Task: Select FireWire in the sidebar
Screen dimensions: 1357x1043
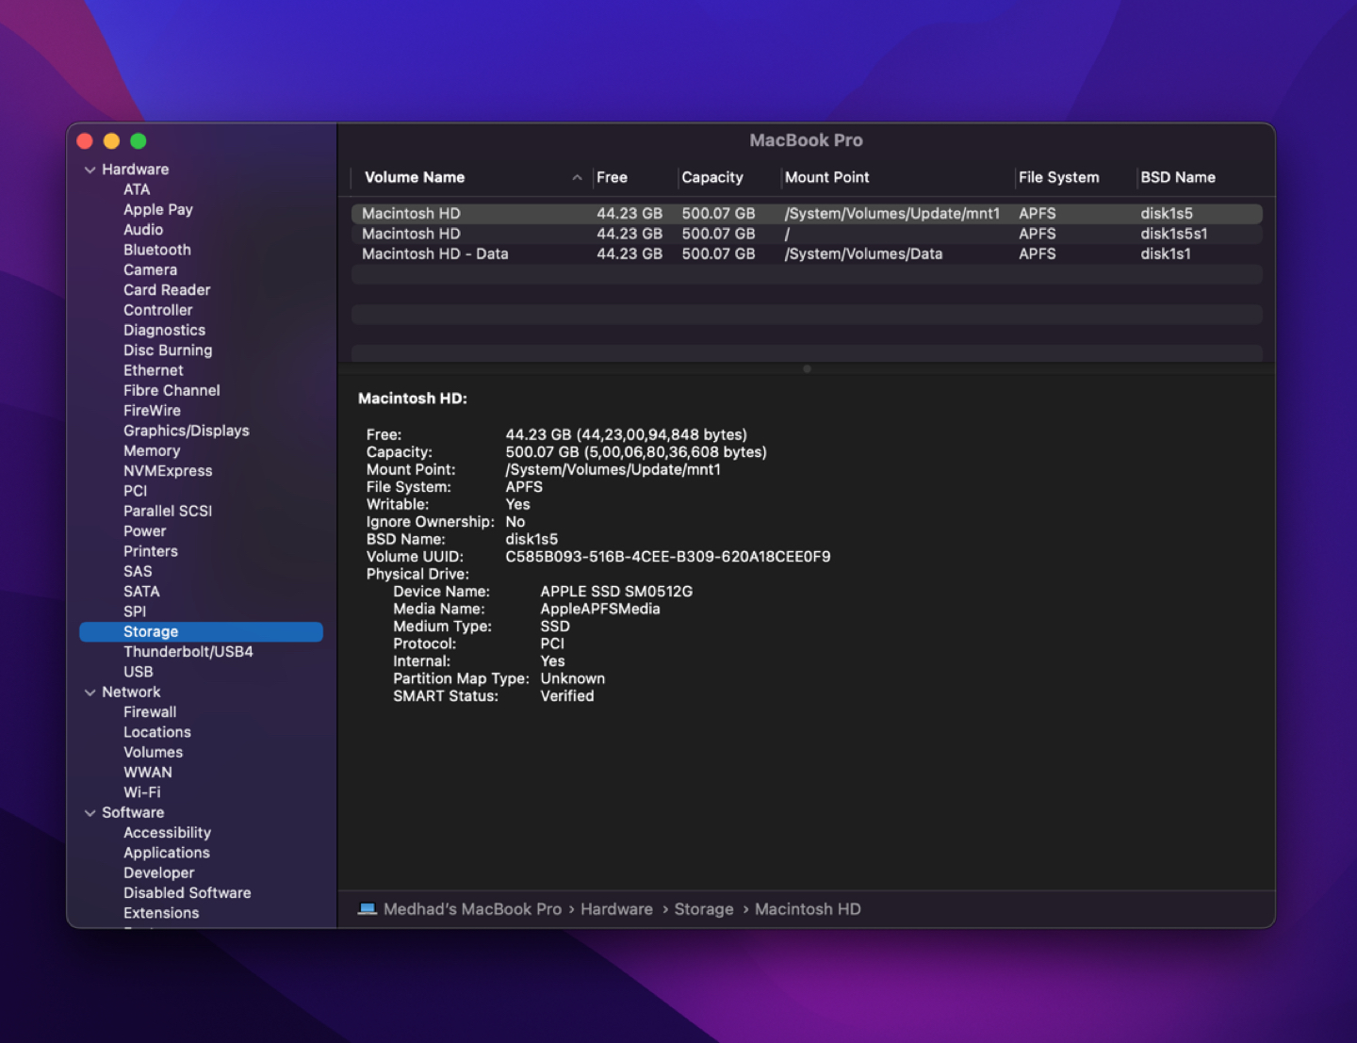Action: [152, 411]
